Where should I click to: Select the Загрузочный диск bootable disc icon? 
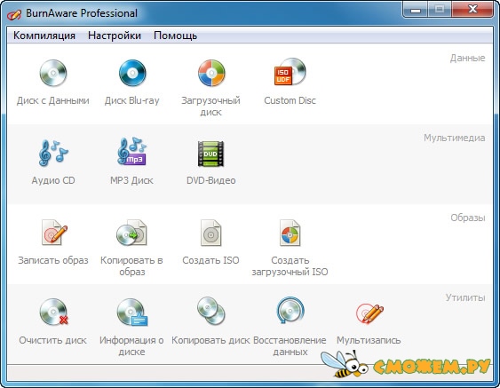click(x=211, y=73)
